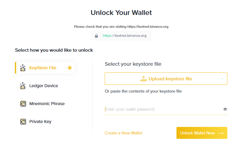
Task: Click the Mnemonic Phrase icon
Action: point(23,104)
